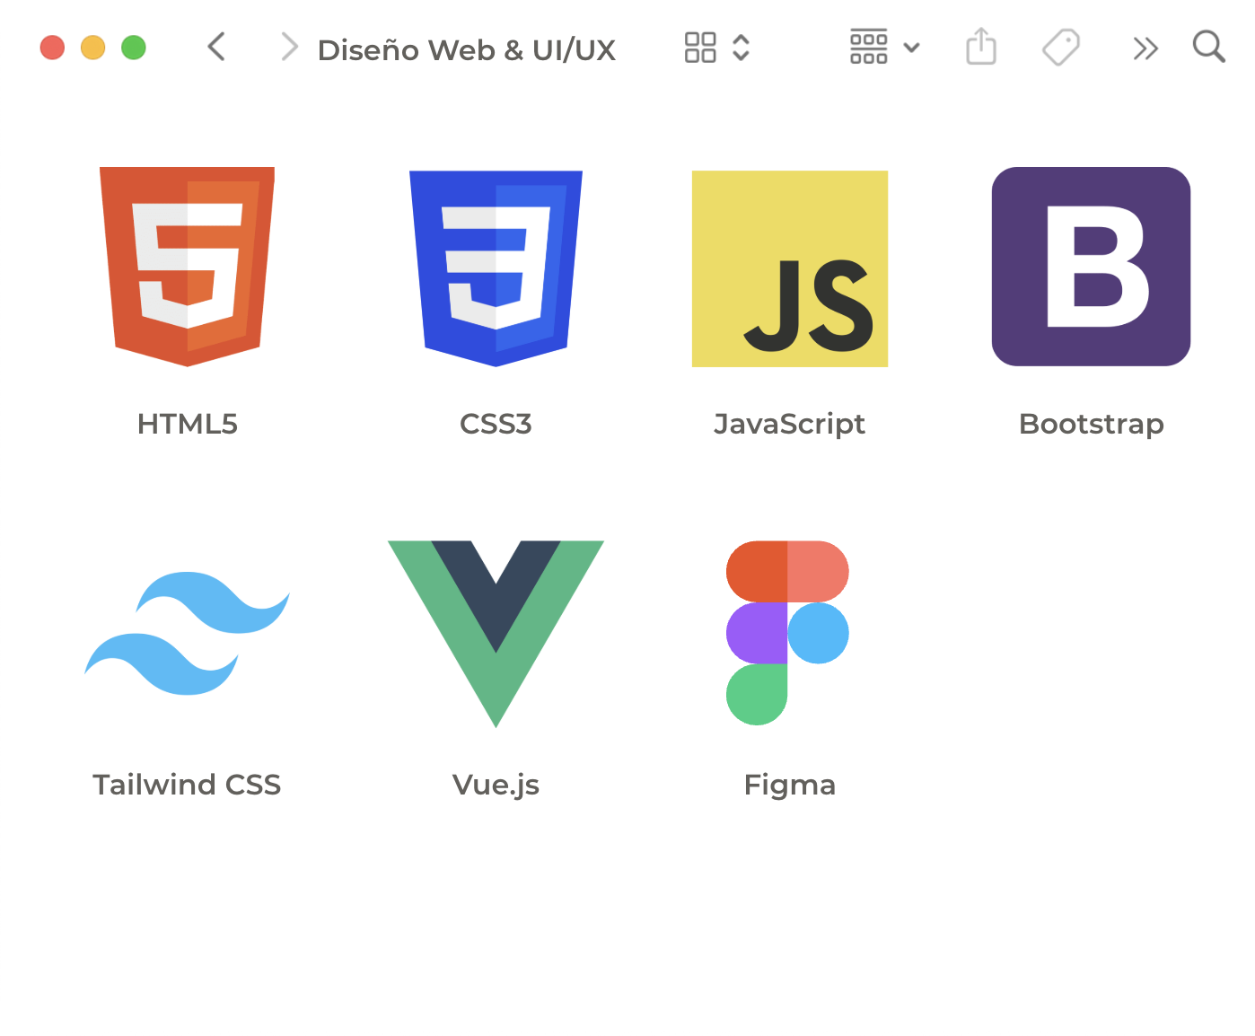Open the Tailwind CSS wave icon
This screenshot has height=1036, width=1255.
coord(187,633)
